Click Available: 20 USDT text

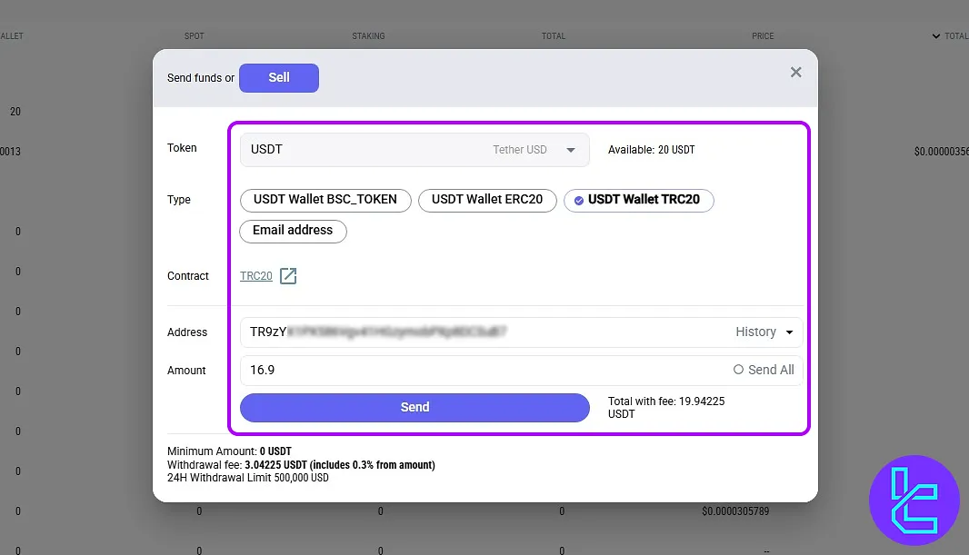652,150
